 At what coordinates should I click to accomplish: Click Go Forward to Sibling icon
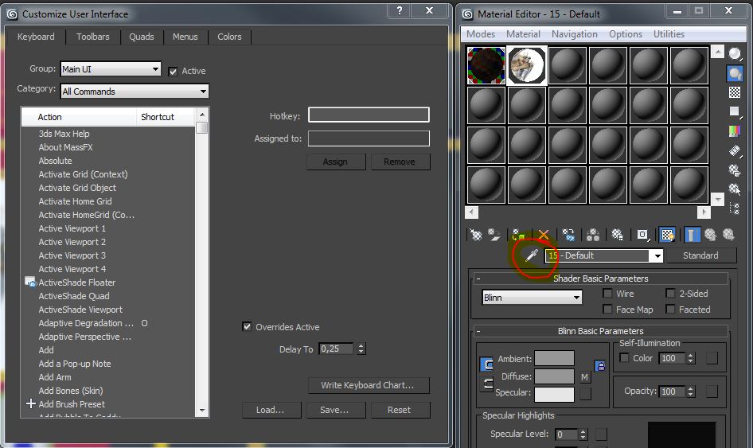coord(728,234)
